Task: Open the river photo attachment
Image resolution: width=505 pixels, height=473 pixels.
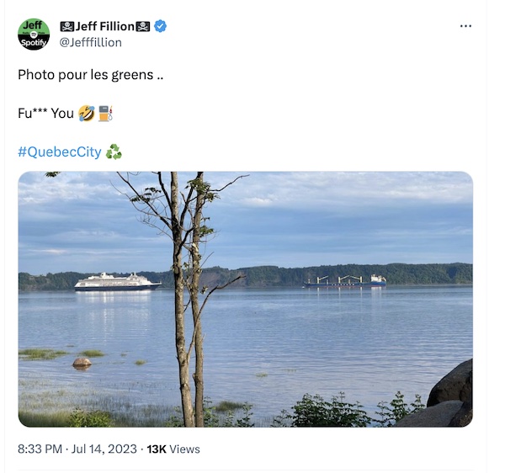Action: [246, 299]
